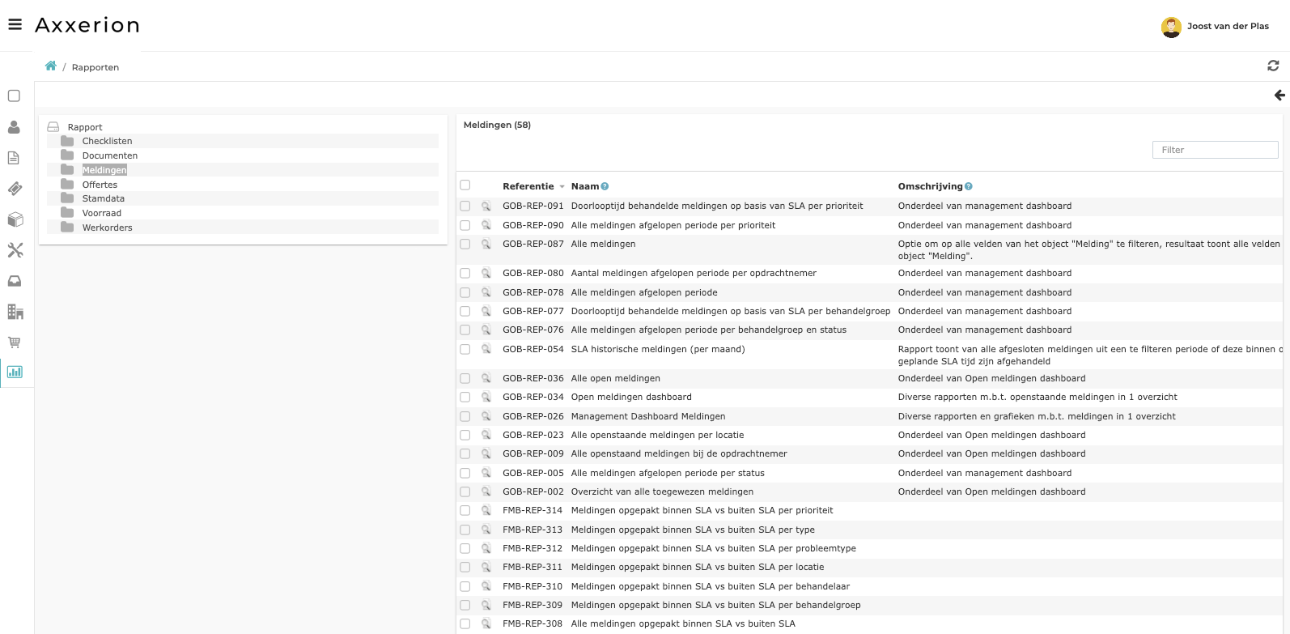Open the reports chart icon in sidebar
This screenshot has height=634, width=1290.
pos(15,372)
